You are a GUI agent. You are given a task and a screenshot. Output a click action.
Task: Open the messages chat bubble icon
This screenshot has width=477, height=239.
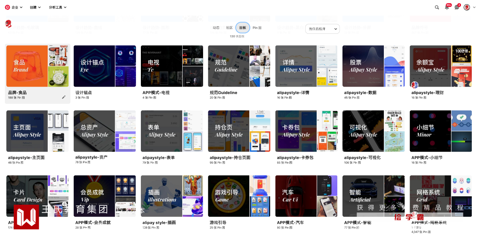coord(457,7)
